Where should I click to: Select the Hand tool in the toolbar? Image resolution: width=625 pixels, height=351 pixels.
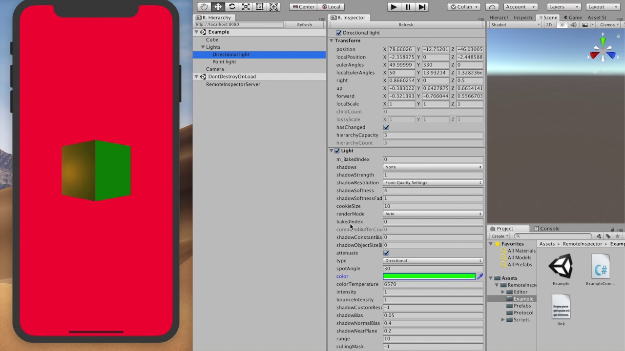(x=204, y=7)
